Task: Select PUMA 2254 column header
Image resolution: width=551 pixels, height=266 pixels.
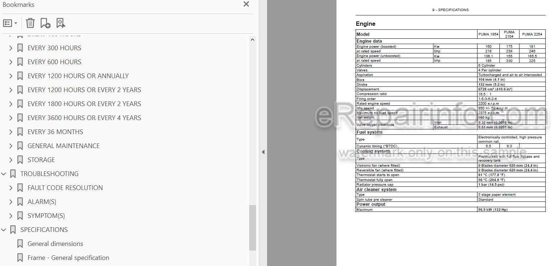Action: tap(532, 34)
